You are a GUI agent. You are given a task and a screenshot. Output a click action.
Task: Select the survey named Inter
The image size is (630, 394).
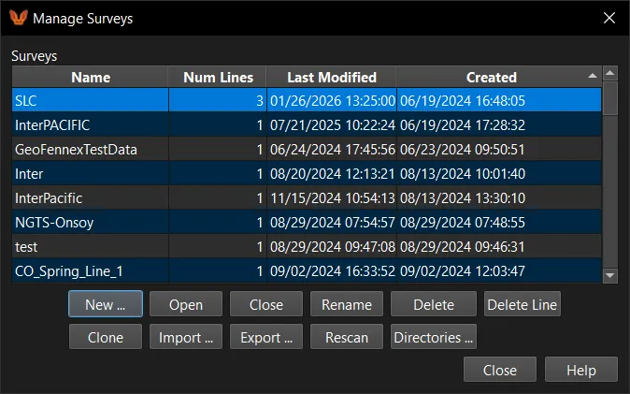[307, 173]
